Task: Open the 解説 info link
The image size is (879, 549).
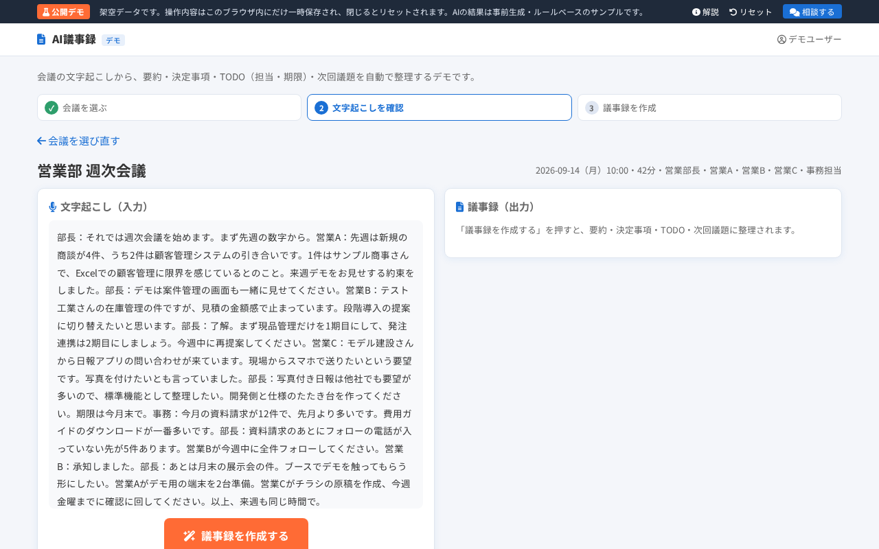Action: point(705,12)
